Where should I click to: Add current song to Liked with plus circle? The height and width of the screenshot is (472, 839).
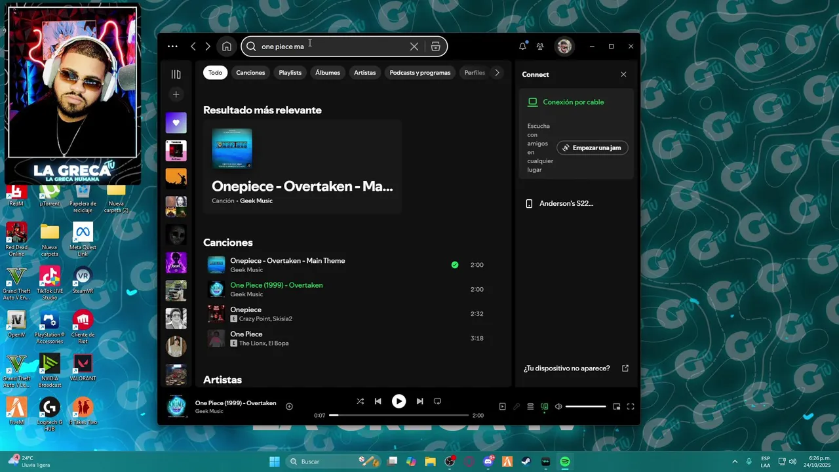(289, 406)
